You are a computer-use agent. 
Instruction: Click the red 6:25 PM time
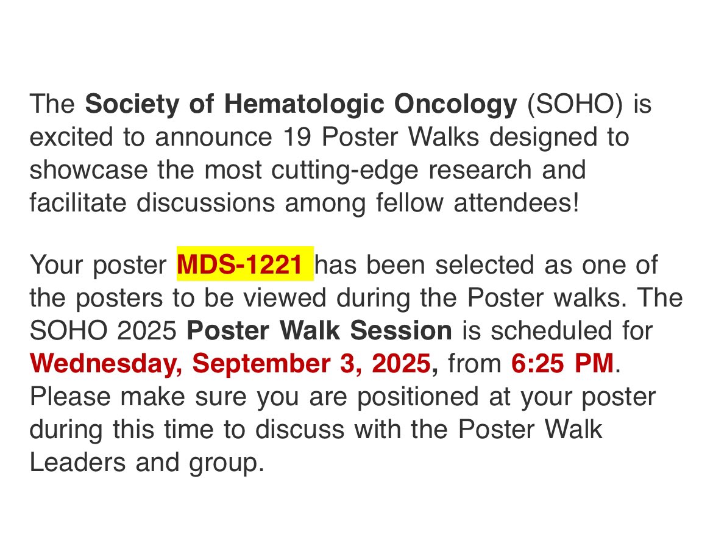point(562,363)
